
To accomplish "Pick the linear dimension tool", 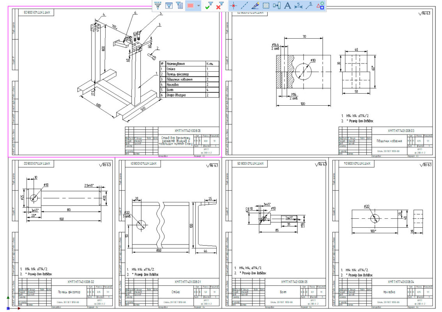I will point(299,5).
